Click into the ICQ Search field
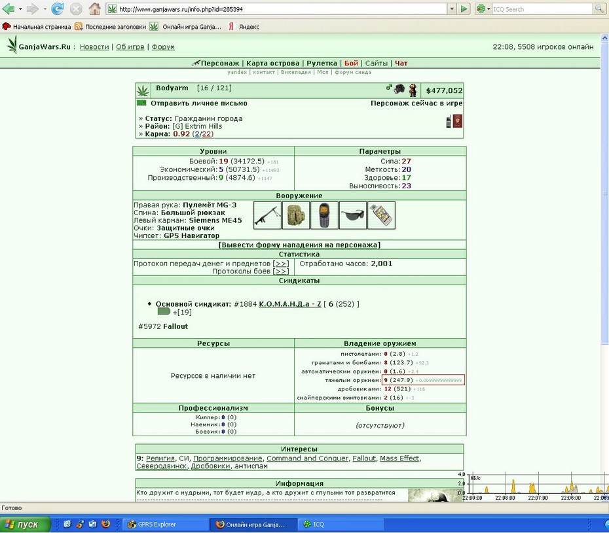The height and width of the screenshot is (533, 609). (542, 9)
